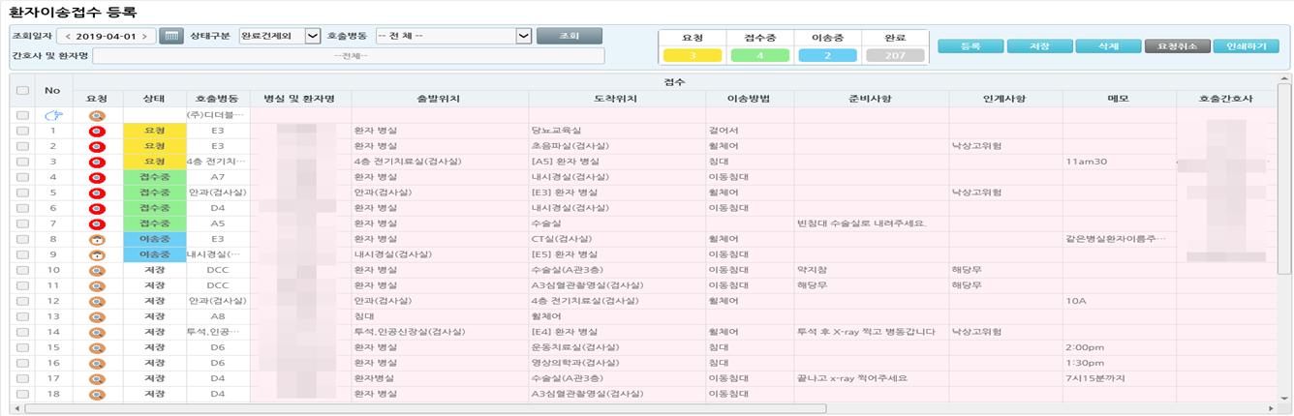
Task: Click the red request icon in row 5
Action: coord(97,193)
